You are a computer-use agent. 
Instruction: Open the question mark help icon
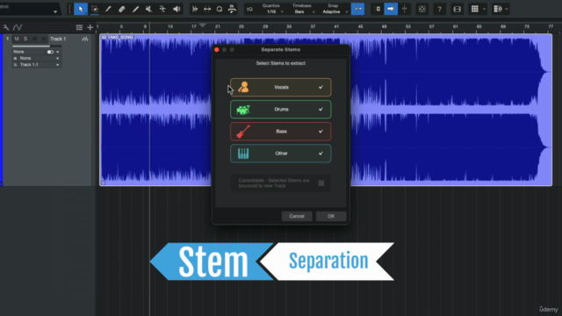pyautogui.click(x=439, y=9)
